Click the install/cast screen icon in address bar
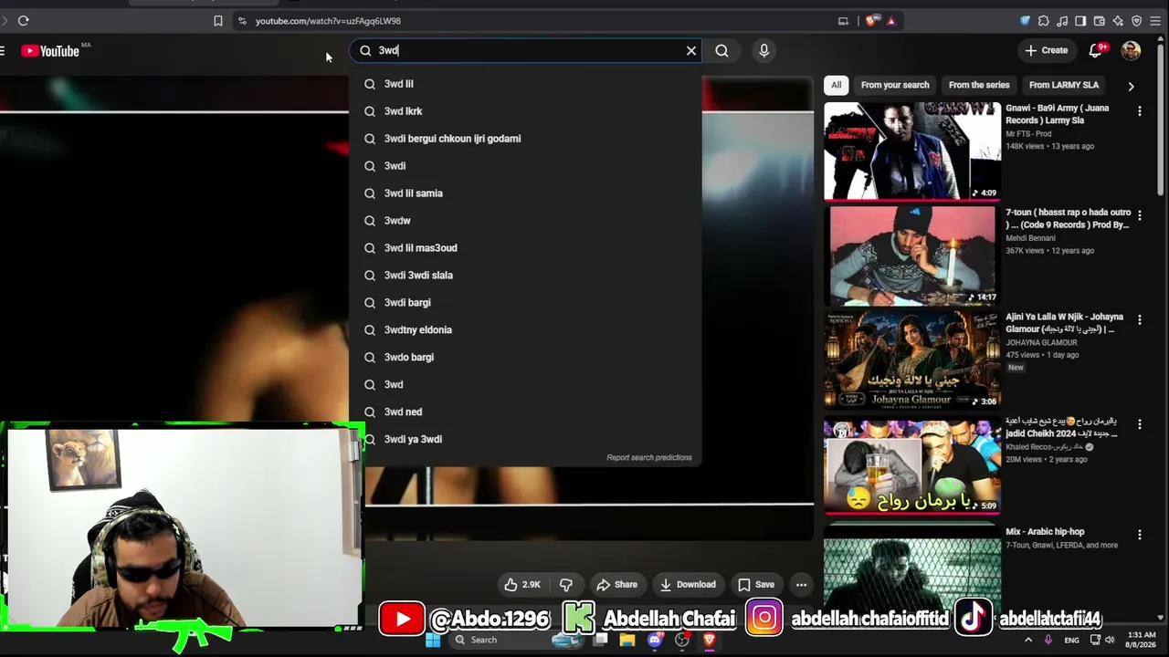Viewport: 1169px width, 657px height. (843, 21)
